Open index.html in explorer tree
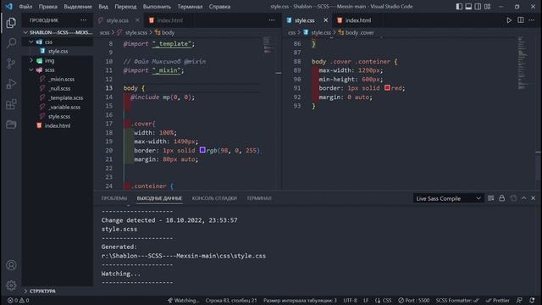Viewport: 542px width, 305px height. (58, 126)
